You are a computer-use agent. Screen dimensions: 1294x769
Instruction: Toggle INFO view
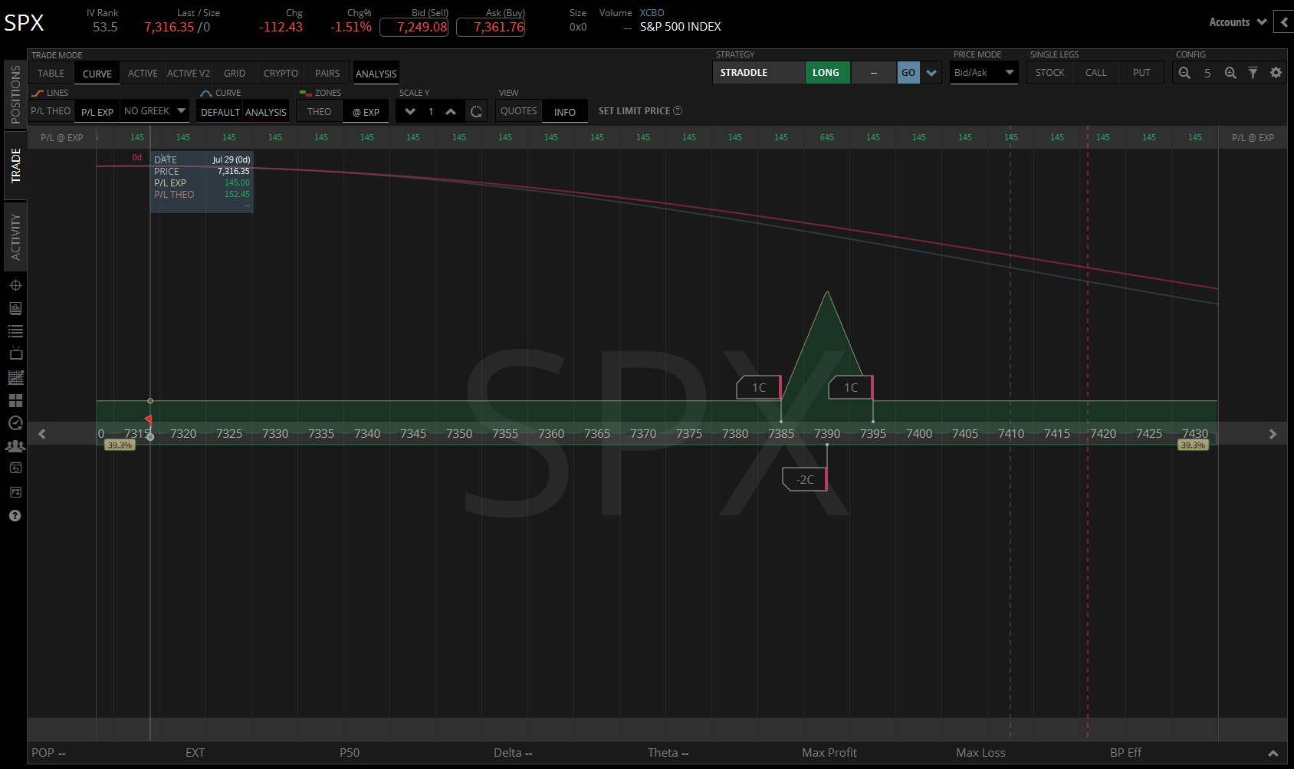pyautogui.click(x=565, y=112)
